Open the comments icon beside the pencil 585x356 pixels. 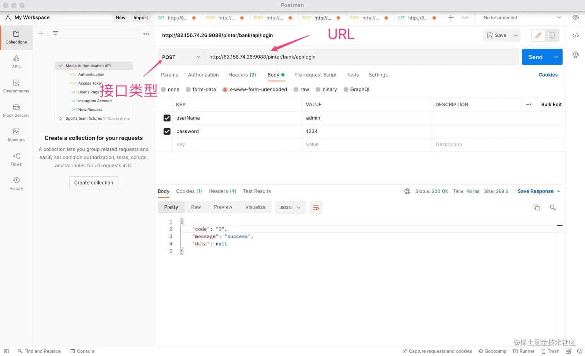click(x=552, y=35)
